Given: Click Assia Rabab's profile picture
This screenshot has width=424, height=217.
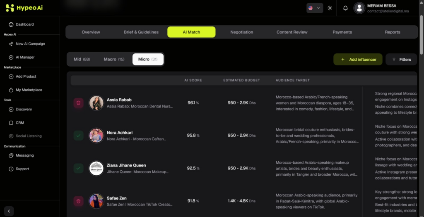Looking at the screenshot, I should [x=96, y=103].
